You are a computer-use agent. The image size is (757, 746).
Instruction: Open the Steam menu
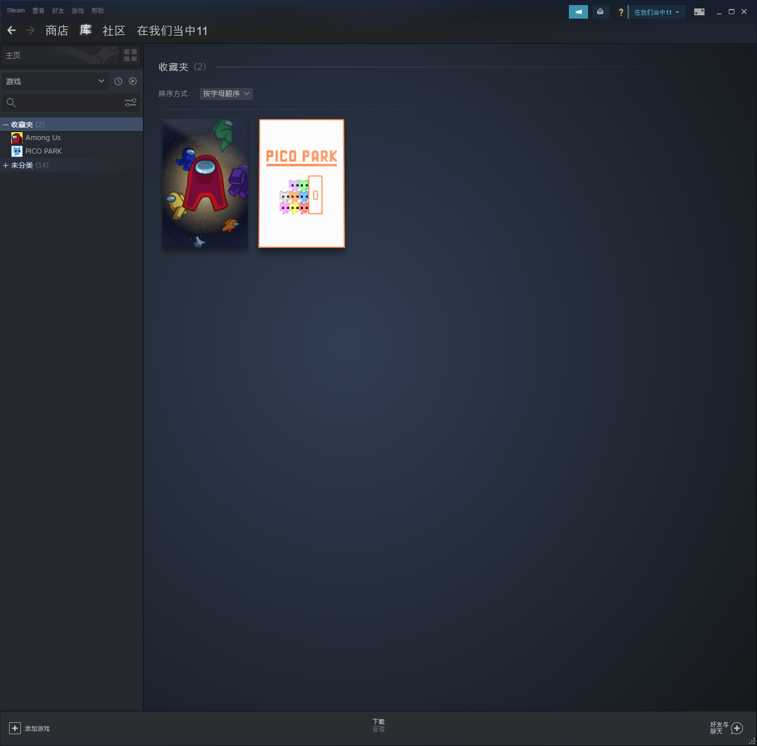coord(16,11)
